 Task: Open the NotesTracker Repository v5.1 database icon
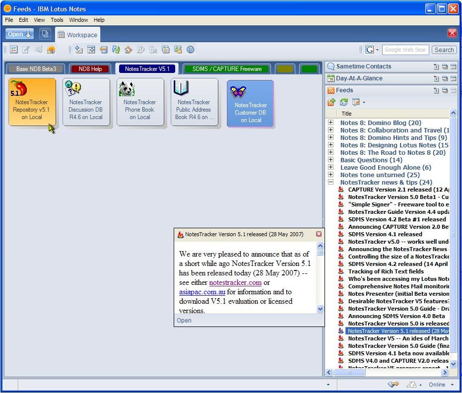tap(32, 102)
